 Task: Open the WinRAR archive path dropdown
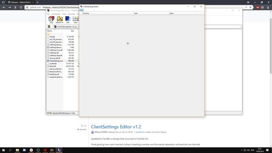tap(241, 27)
